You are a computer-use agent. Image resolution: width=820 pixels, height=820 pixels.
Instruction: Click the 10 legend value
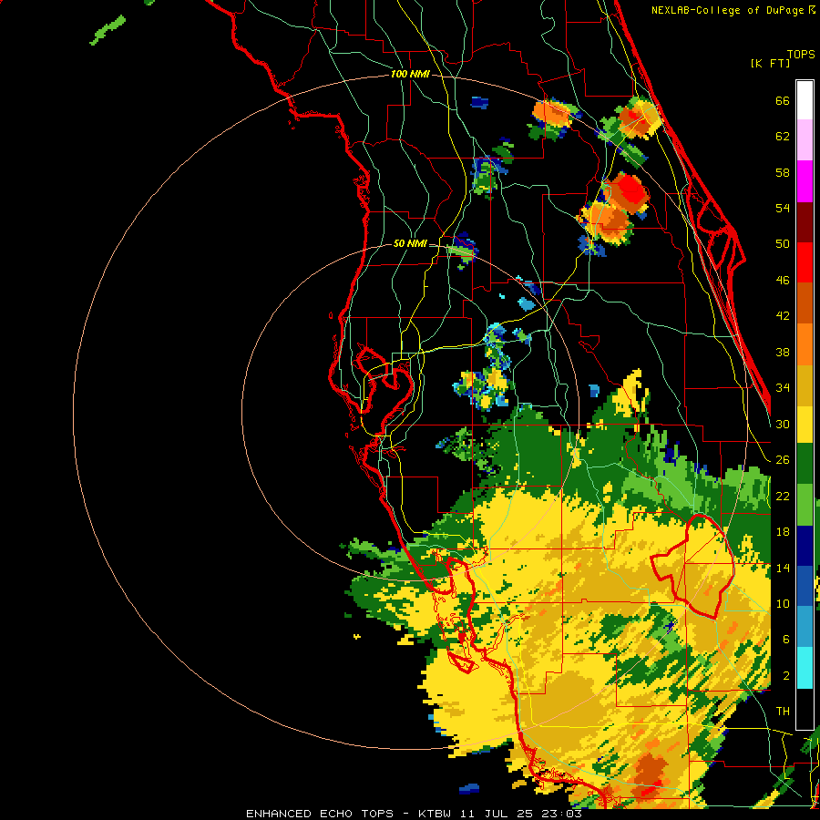783,603
